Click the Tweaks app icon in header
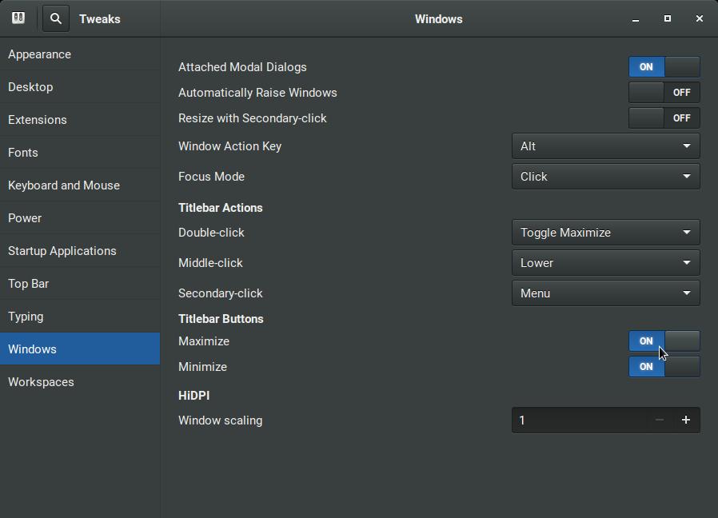This screenshot has height=518, width=718. pyautogui.click(x=18, y=18)
